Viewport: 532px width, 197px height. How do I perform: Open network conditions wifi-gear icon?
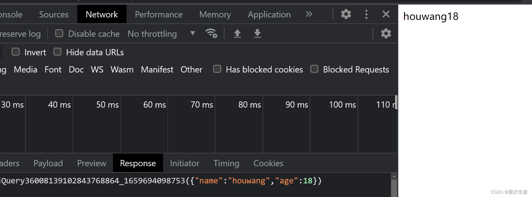point(211,34)
